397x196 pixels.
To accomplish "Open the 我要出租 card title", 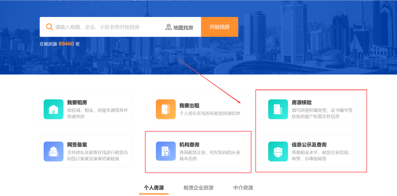I will pos(189,105).
